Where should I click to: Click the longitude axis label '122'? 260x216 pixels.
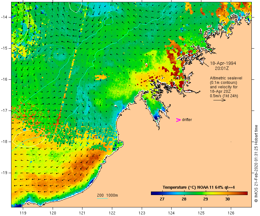112,213
